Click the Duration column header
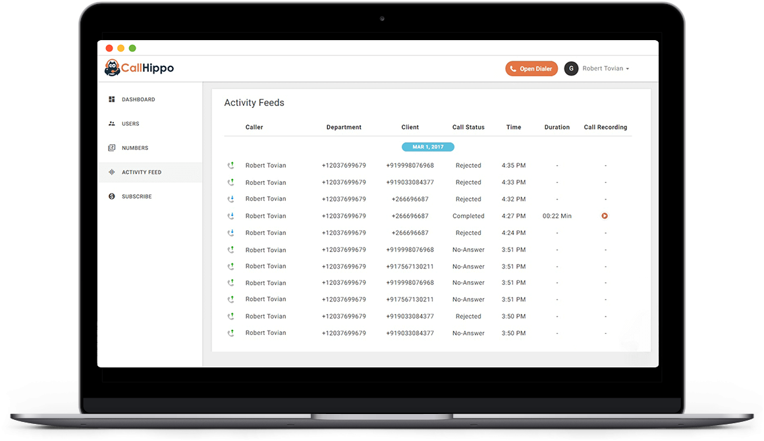This screenshot has width=764, height=441. coord(557,127)
